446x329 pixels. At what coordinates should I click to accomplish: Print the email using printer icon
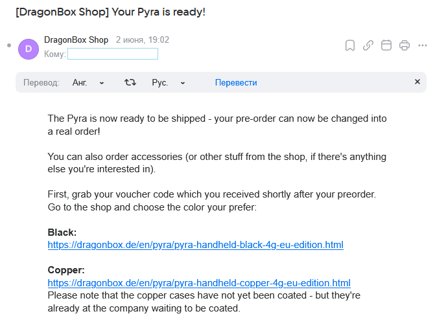405,45
